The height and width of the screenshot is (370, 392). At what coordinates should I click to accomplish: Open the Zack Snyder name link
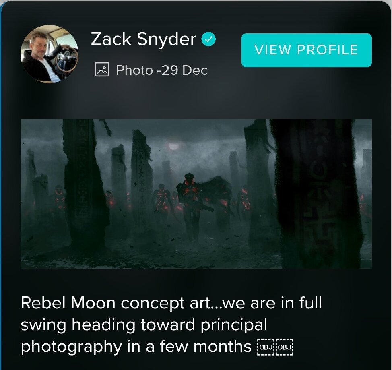[144, 39]
